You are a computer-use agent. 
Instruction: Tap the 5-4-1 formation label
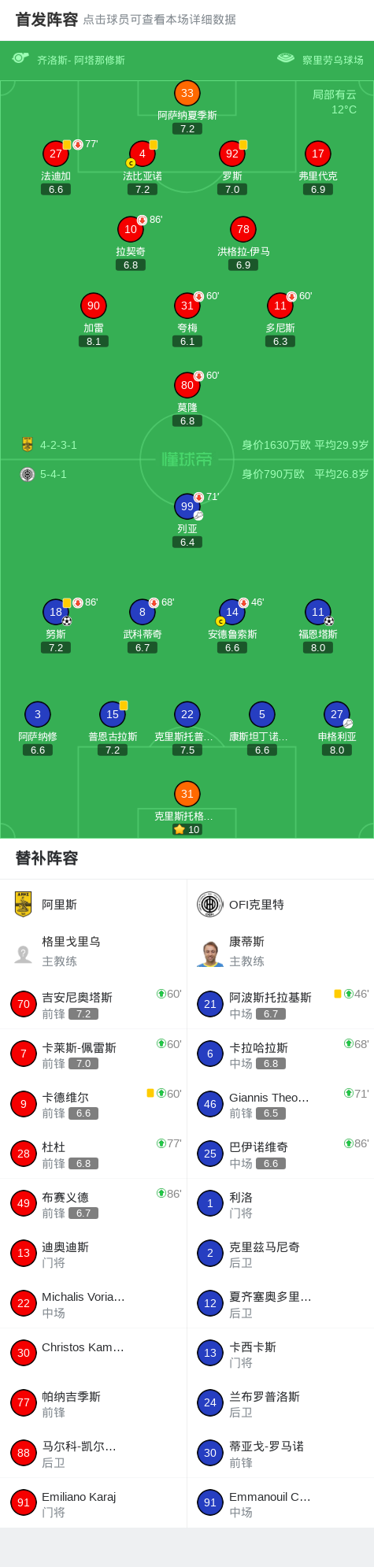click(x=54, y=474)
